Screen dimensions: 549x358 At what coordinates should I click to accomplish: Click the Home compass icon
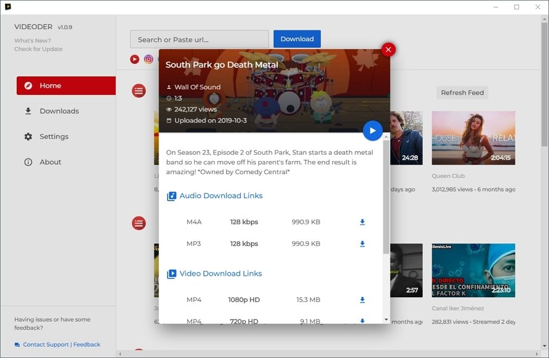[29, 85]
